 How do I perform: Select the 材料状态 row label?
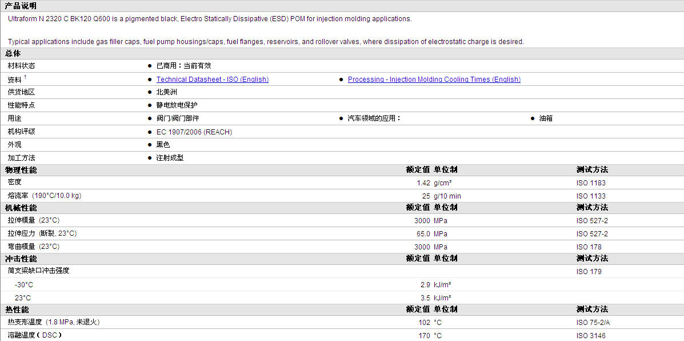(x=21, y=66)
